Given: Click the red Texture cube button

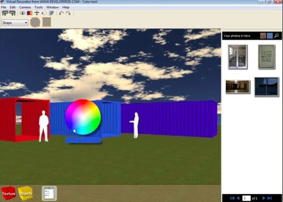Looking at the screenshot, I should pyautogui.click(x=8, y=194).
